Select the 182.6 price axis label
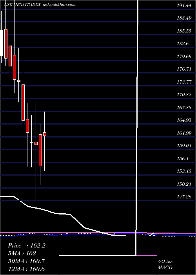 click(183, 44)
